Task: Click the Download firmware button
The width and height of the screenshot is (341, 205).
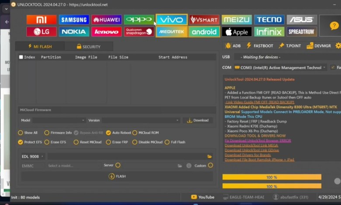Action: coord(198,120)
